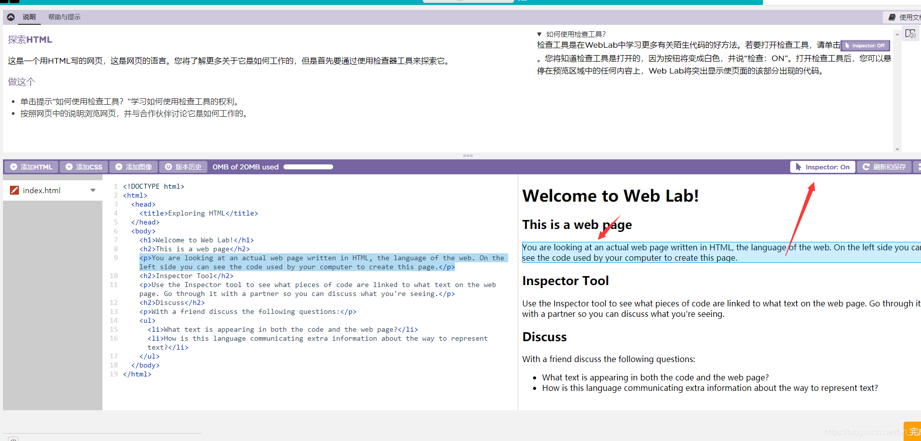Click the <h2>This is a web page</h2> code line

pos(194,249)
